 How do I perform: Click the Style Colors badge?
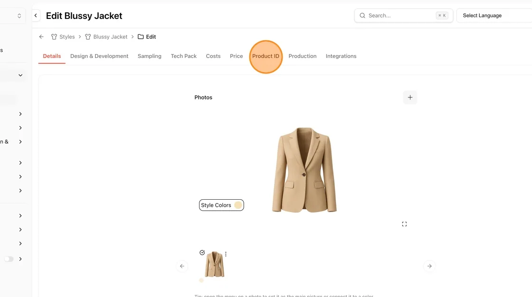coord(221,205)
